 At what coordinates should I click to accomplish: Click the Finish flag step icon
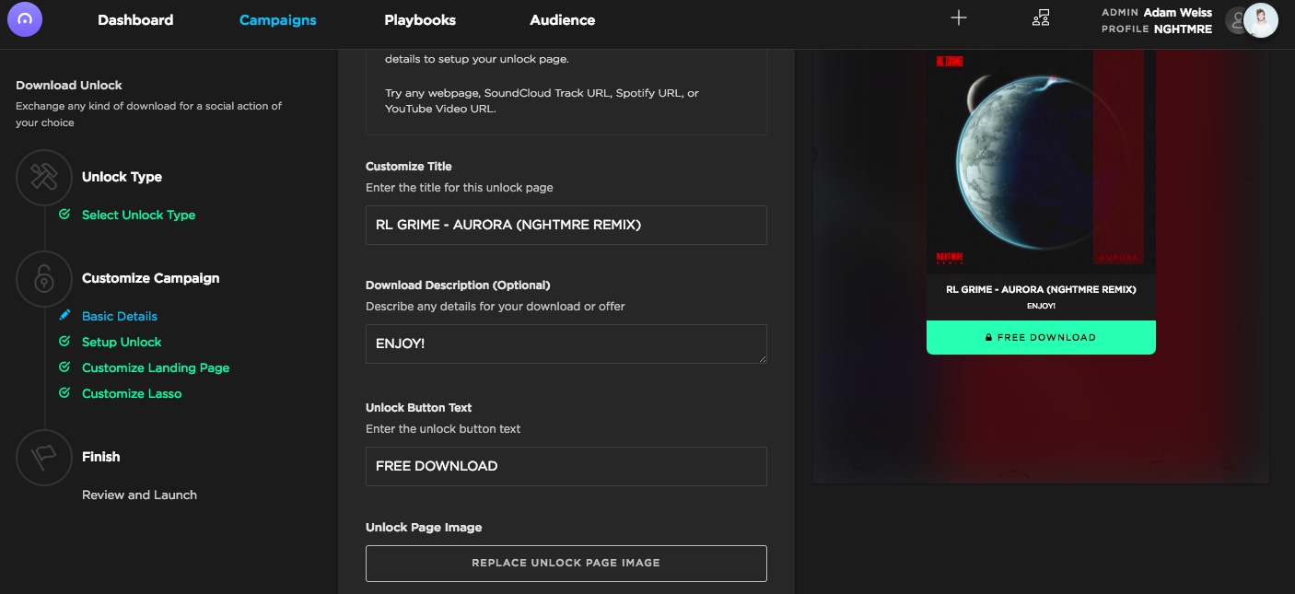[x=44, y=457]
